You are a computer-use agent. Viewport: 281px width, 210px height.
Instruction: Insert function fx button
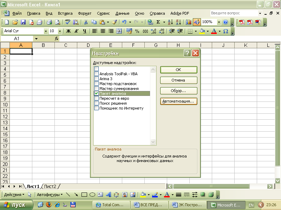click(x=57, y=38)
